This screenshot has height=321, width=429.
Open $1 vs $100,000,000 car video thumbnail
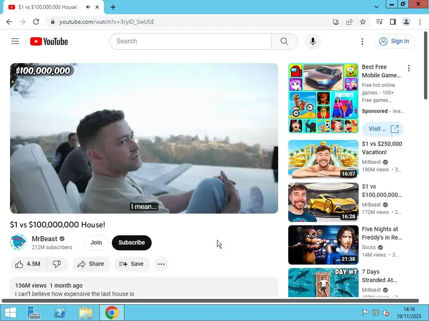(x=323, y=202)
